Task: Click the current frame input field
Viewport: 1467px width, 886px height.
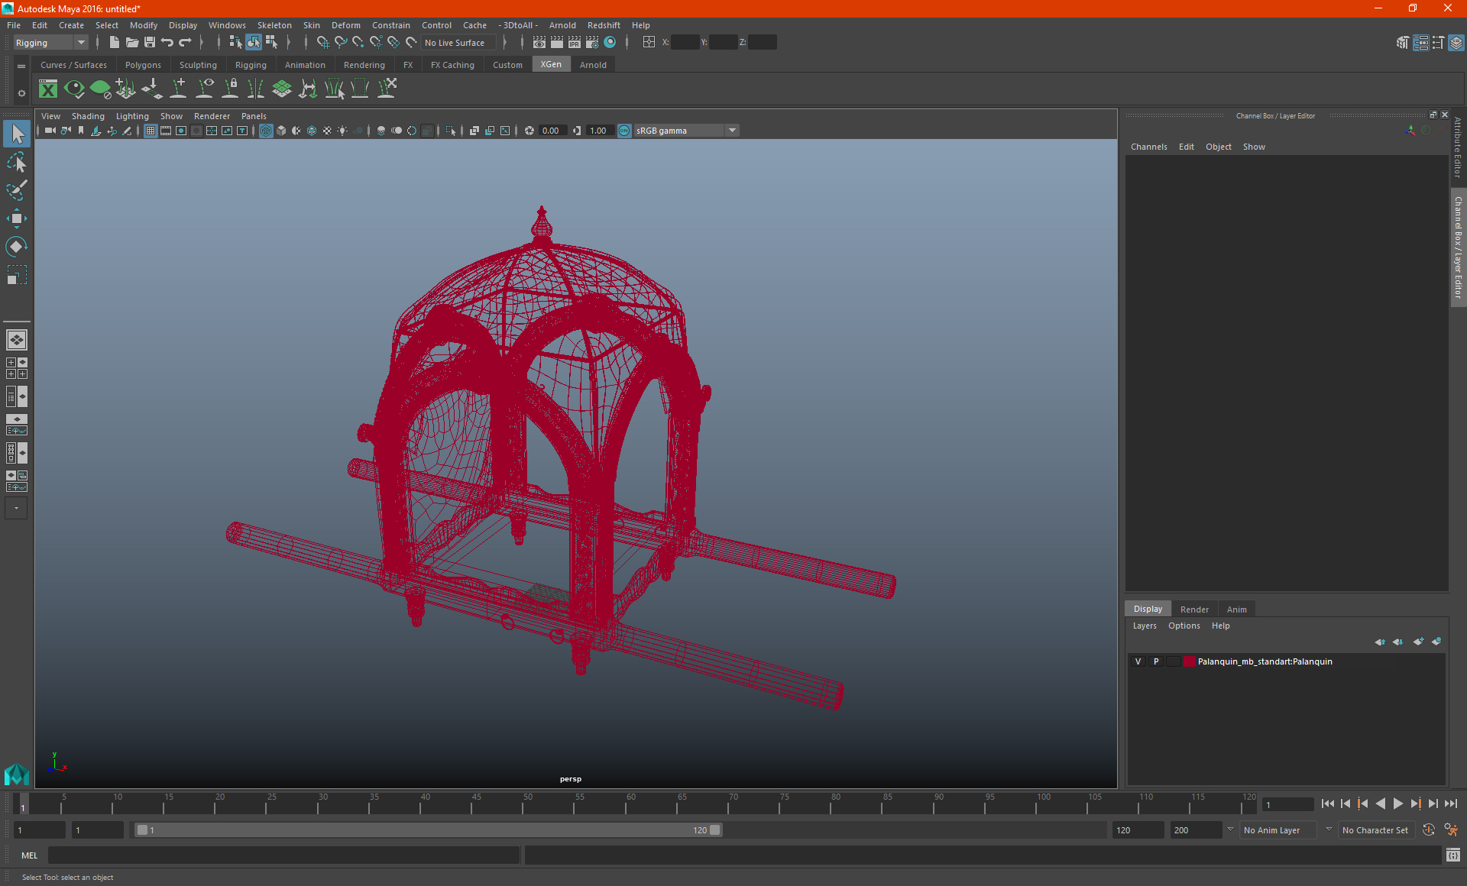Action: point(1288,804)
